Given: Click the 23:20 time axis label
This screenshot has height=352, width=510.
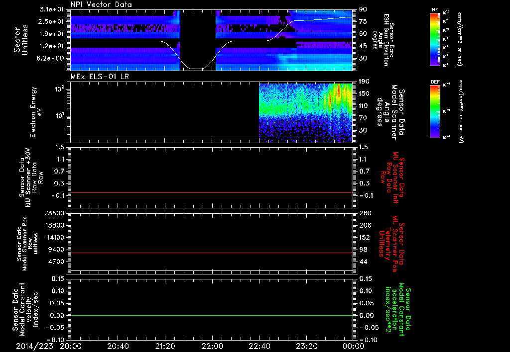Looking at the screenshot, I should (307, 346).
